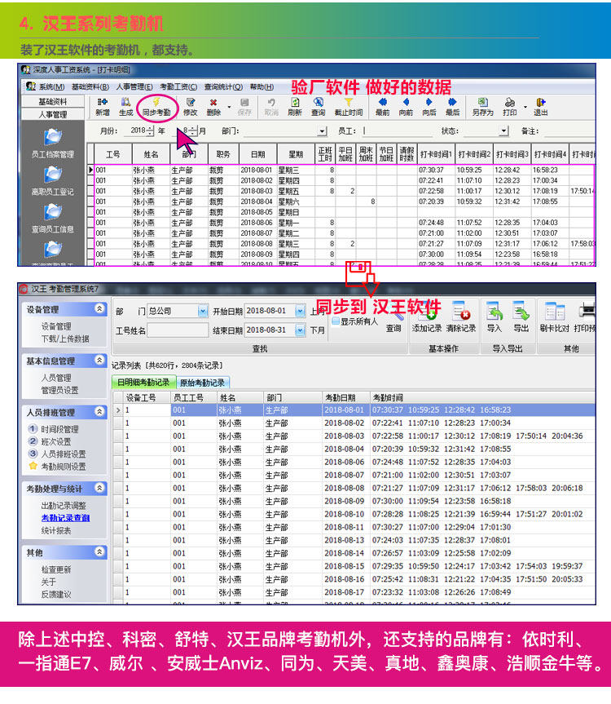Select the 2018-08-03 row in Hanwang records

click(354, 436)
